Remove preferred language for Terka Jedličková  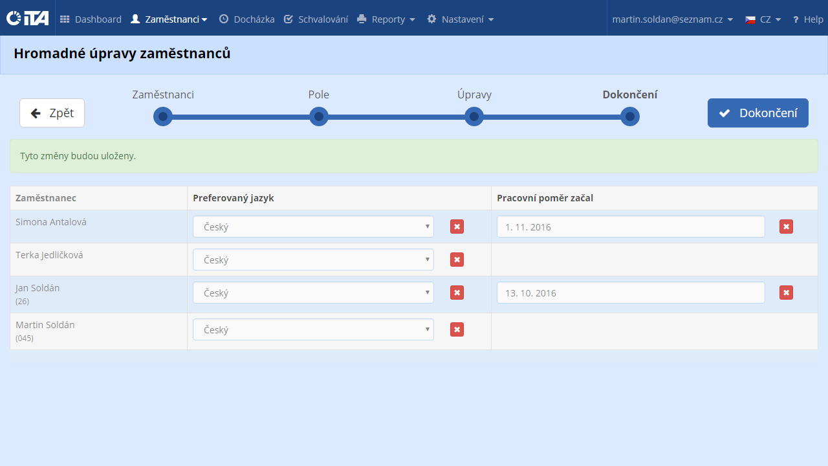457,260
